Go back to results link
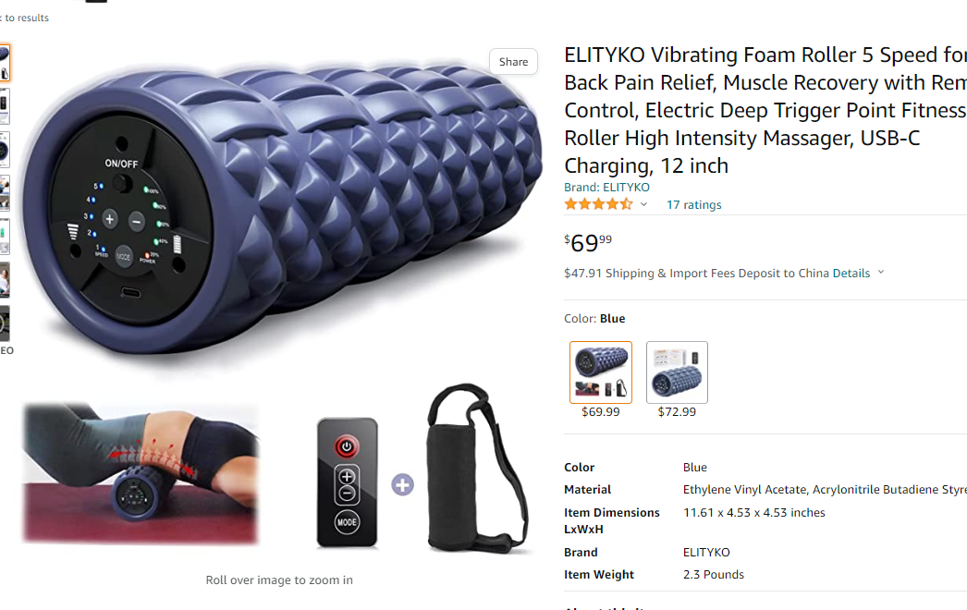 (x=25, y=18)
